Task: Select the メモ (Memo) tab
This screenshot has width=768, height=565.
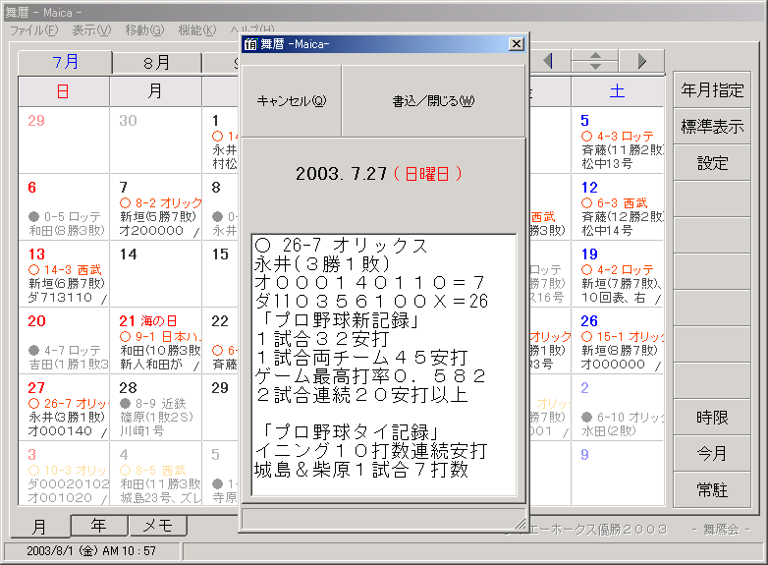Action: (158, 526)
